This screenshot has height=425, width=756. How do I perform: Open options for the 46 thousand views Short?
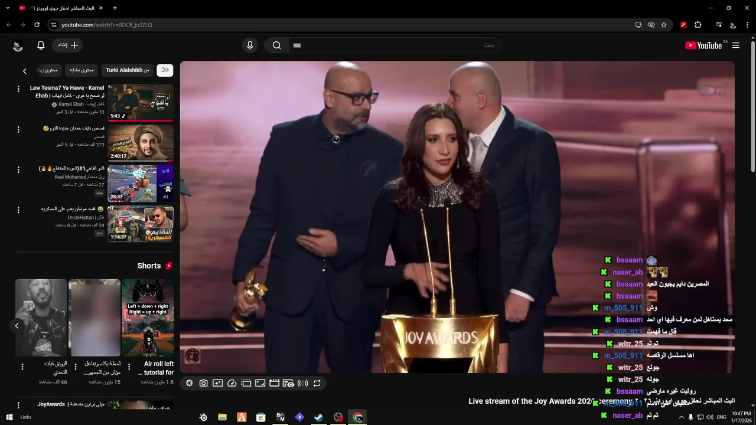pos(22,367)
